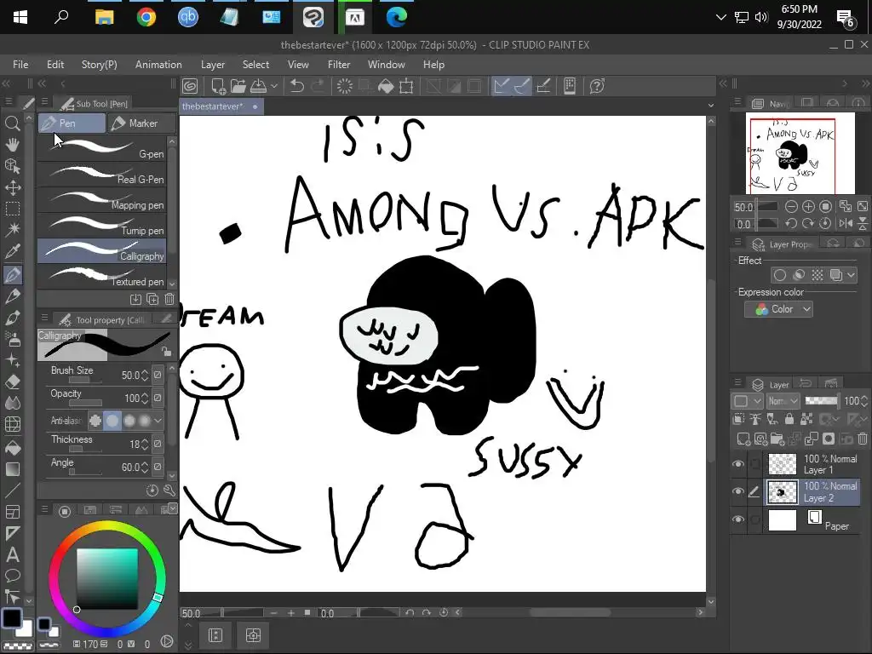Toggle Set as Reference Layer lighthouse icon
This screenshot has height=654, width=872.
pos(755,419)
